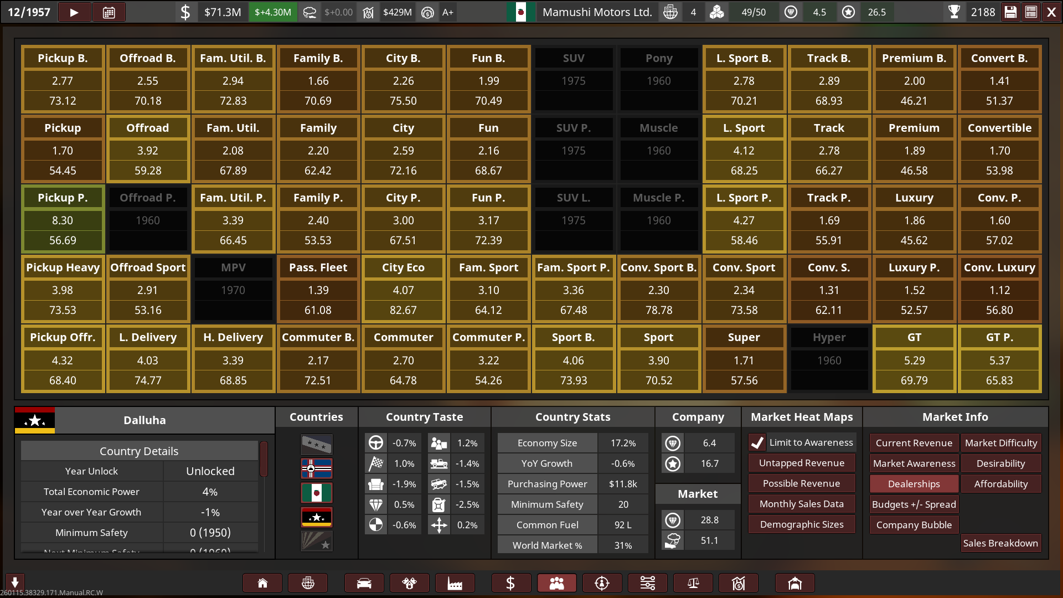
Task: Show Untapped Revenue heat map
Action: (801, 463)
